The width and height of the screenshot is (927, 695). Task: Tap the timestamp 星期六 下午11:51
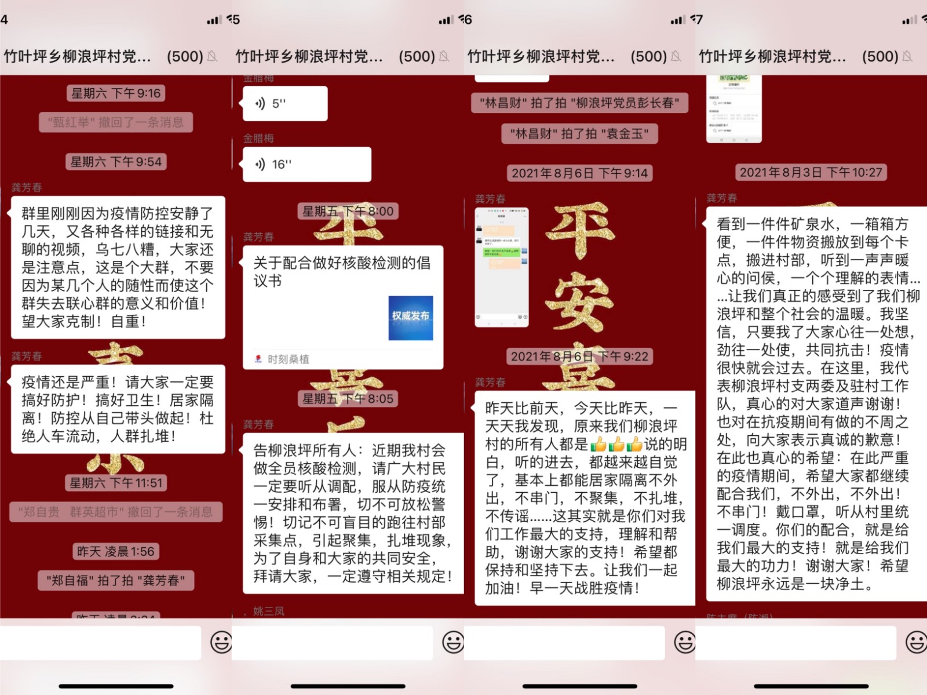click(116, 483)
